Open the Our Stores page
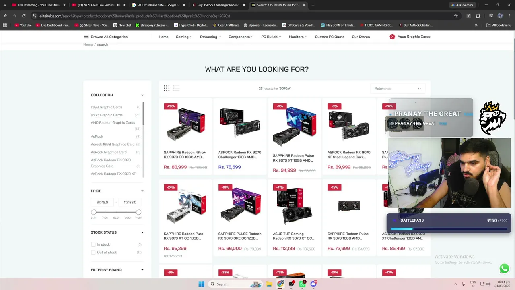The image size is (515, 290). click(x=361, y=37)
